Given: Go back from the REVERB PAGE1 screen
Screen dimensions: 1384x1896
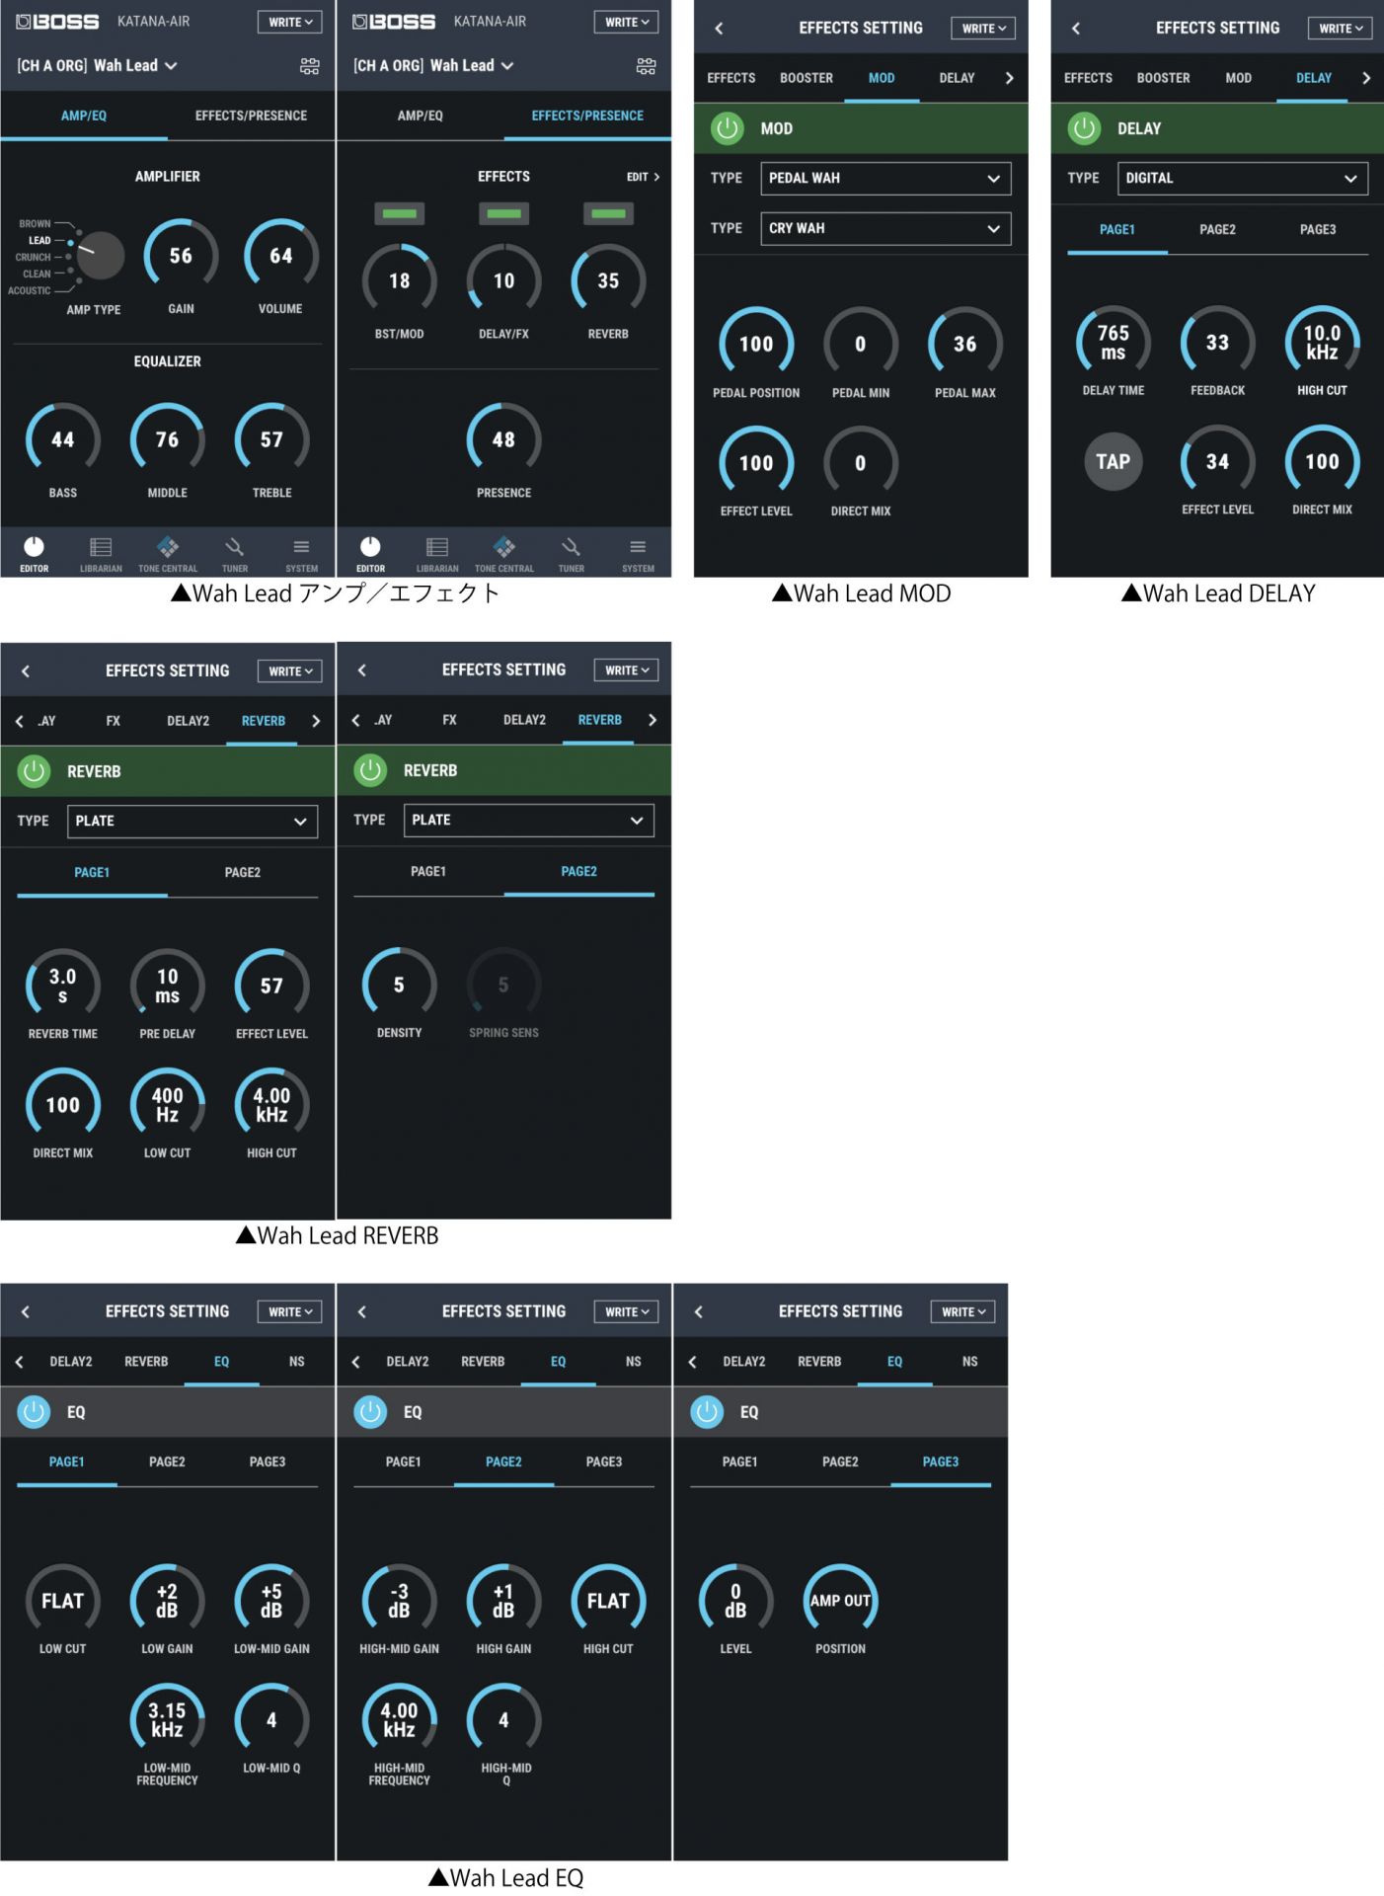Looking at the screenshot, I should click(x=26, y=671).
